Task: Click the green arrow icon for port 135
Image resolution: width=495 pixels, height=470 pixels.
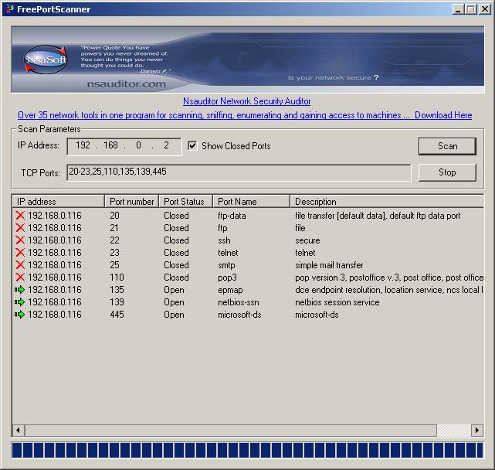Action: (19, 290)
